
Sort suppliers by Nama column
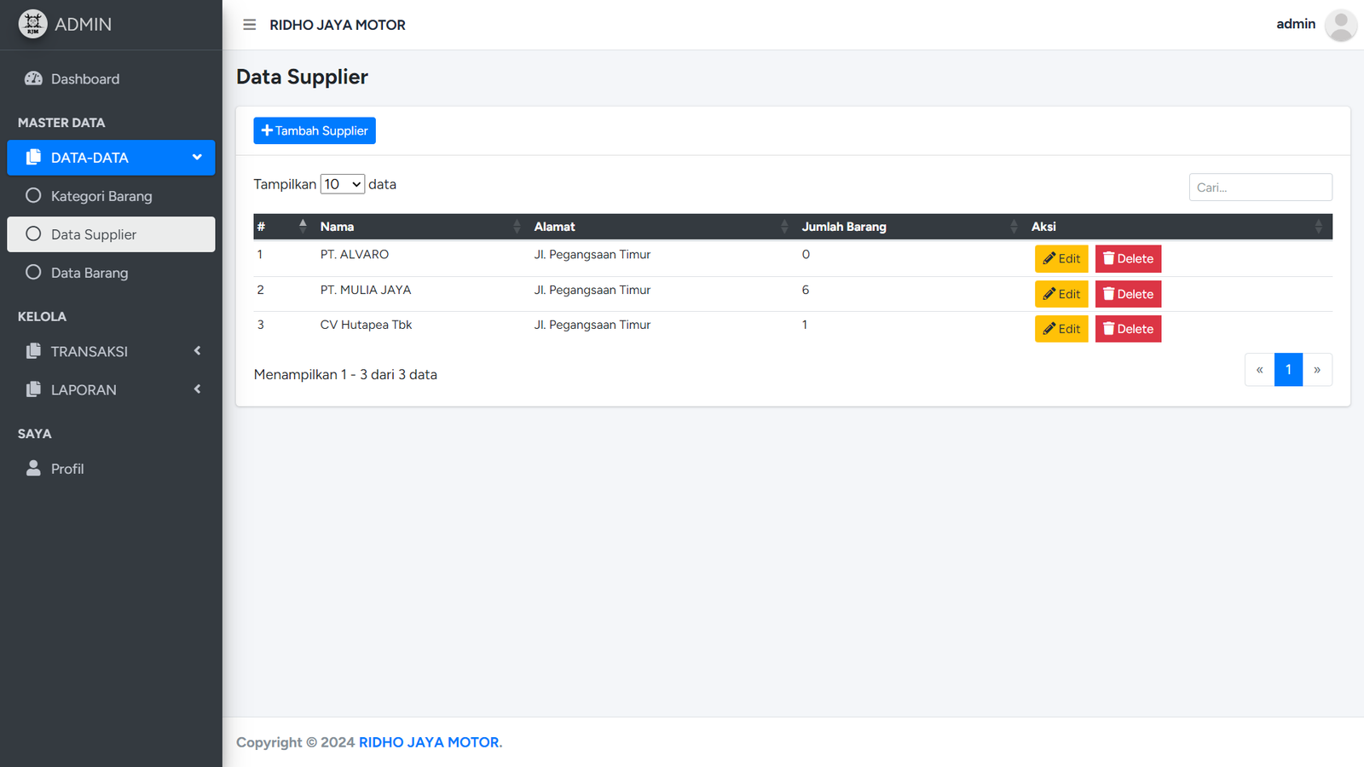click(517, 226)
